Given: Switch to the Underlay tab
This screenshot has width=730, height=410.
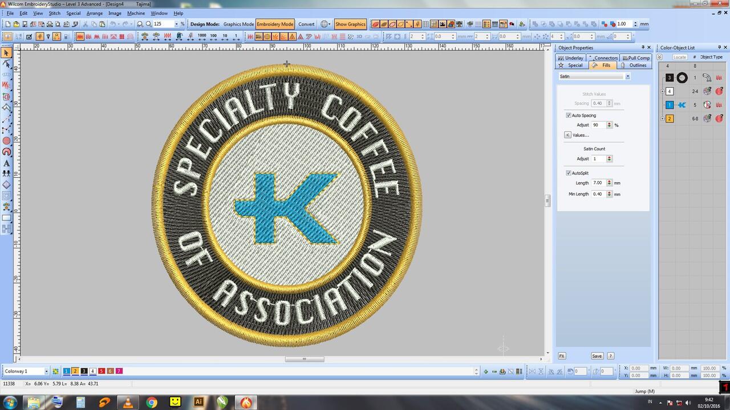Looking at the screenshot, I should pyautogui.click(x=571, y=58).
